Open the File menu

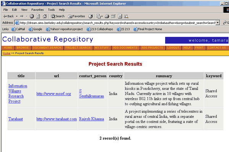[6, 10]
